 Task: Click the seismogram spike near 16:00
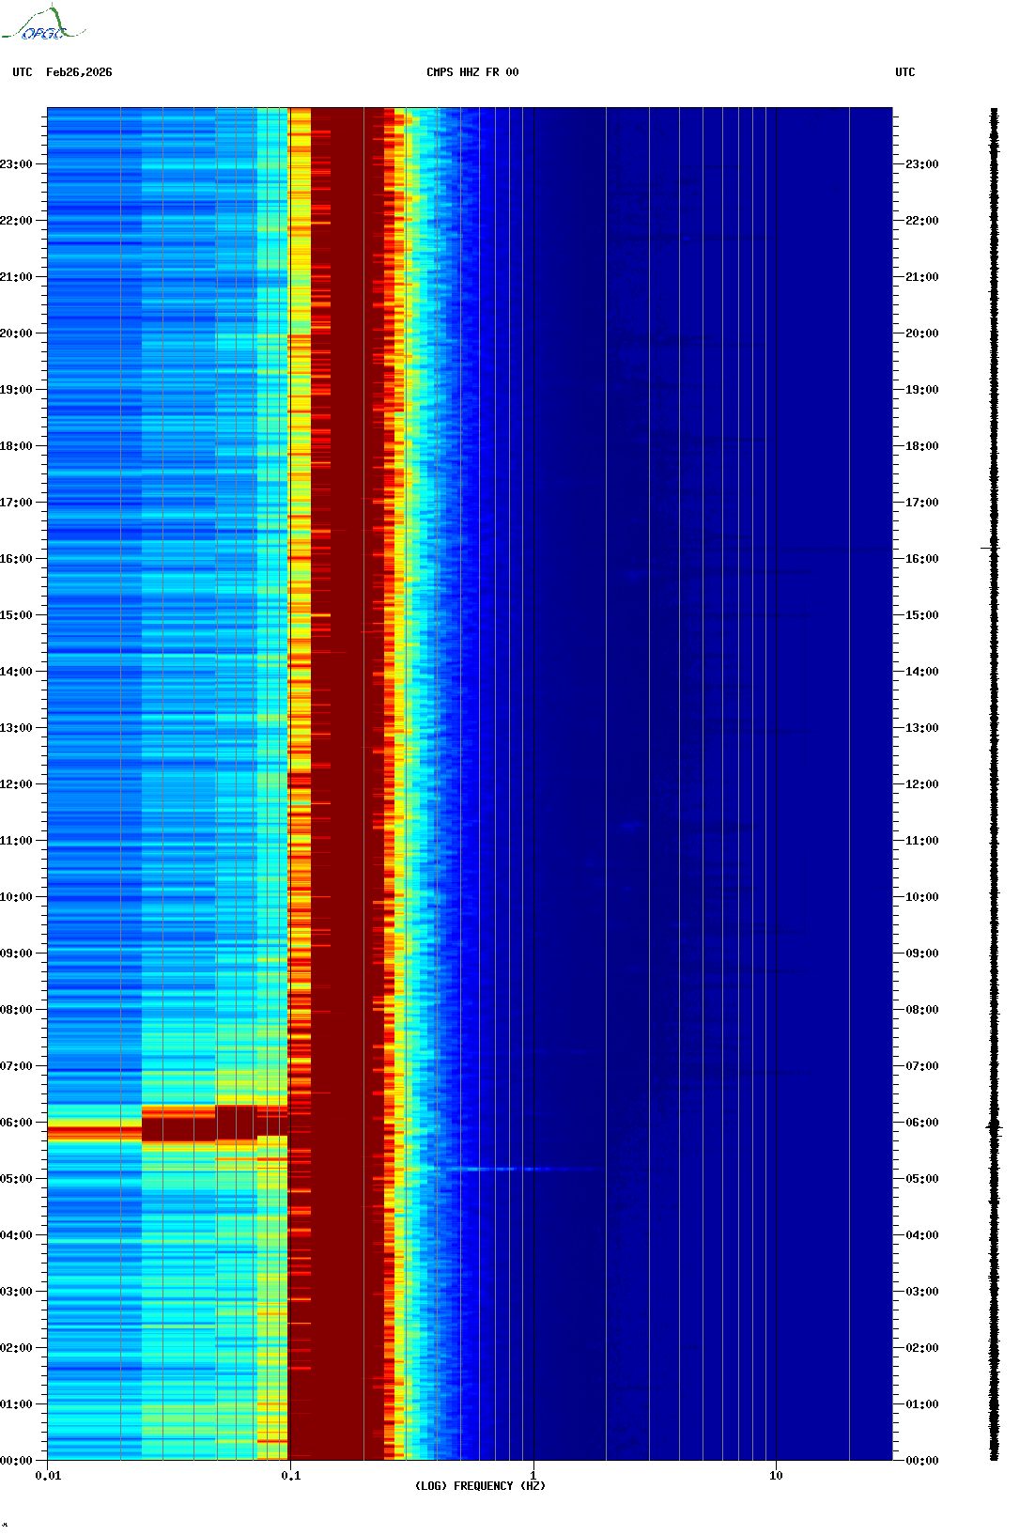coord(992,547)
